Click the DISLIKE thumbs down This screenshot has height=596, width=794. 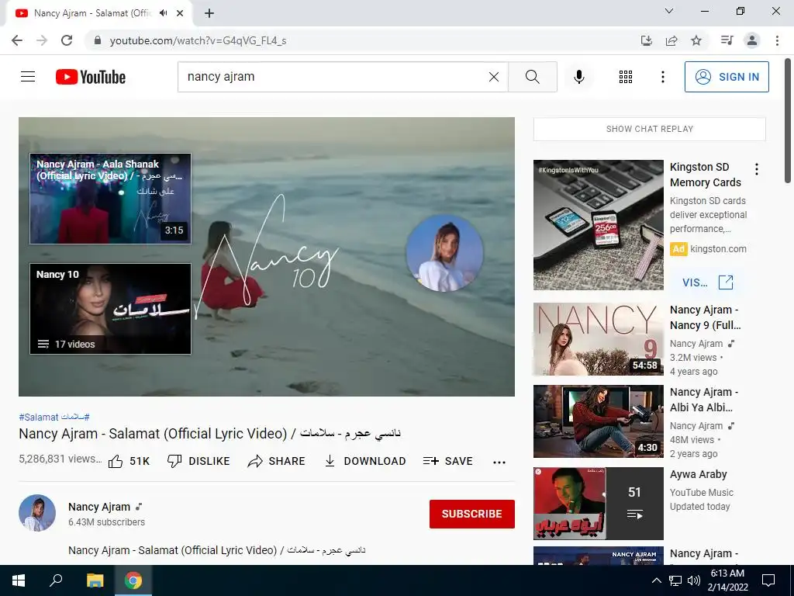tap(198, 461)
